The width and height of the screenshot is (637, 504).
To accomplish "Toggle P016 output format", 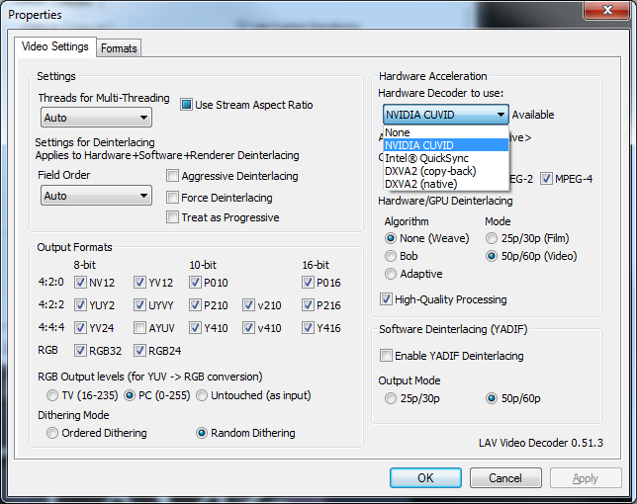I will click(x=308, y=283).
